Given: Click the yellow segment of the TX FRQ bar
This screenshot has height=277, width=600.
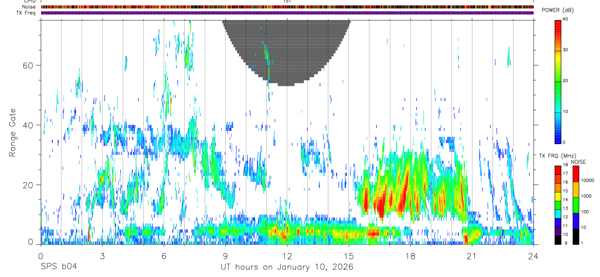Looking at the screenshot, I should [x=557, y=196].
